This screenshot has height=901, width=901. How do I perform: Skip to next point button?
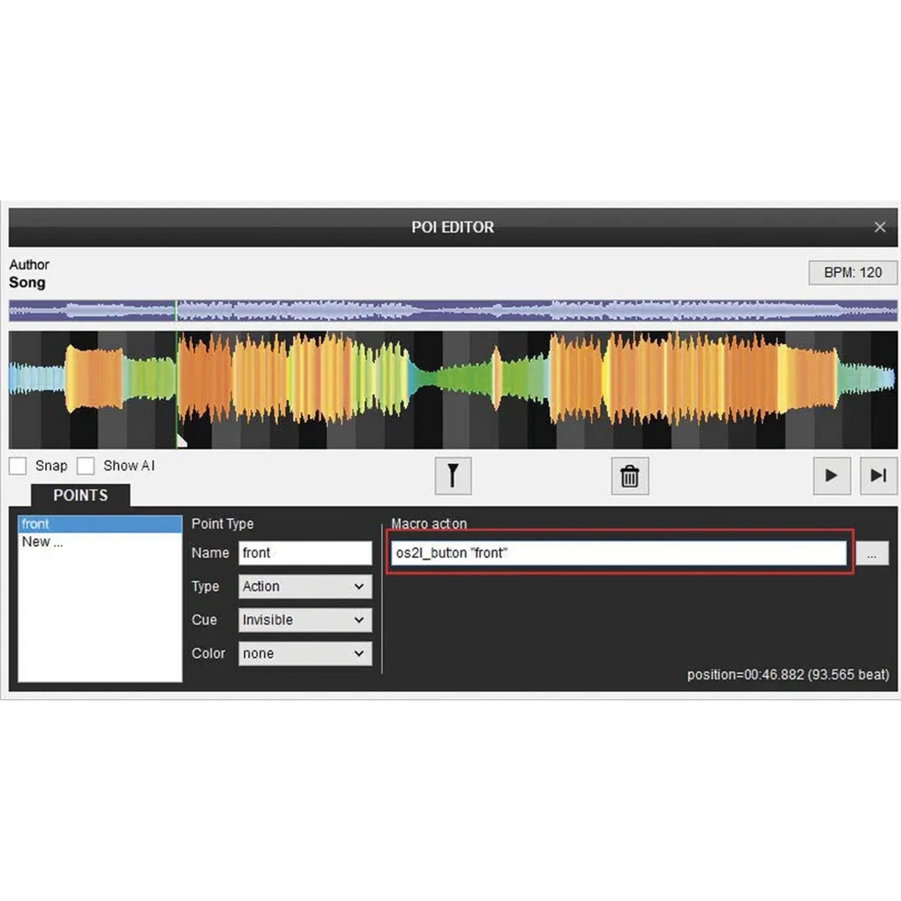coord(878,476)
